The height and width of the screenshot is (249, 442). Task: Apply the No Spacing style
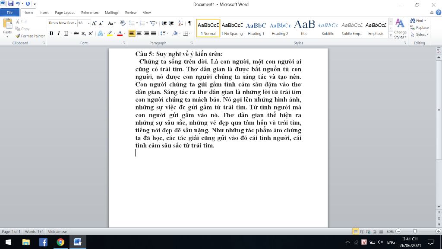[232, 28]
